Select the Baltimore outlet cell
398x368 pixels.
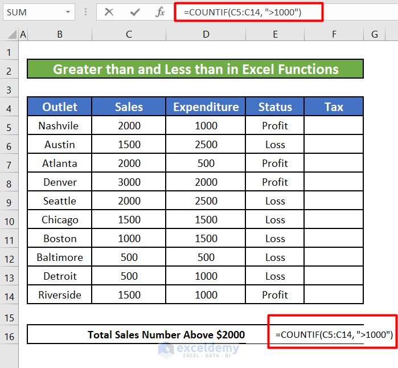click(60, 257)
